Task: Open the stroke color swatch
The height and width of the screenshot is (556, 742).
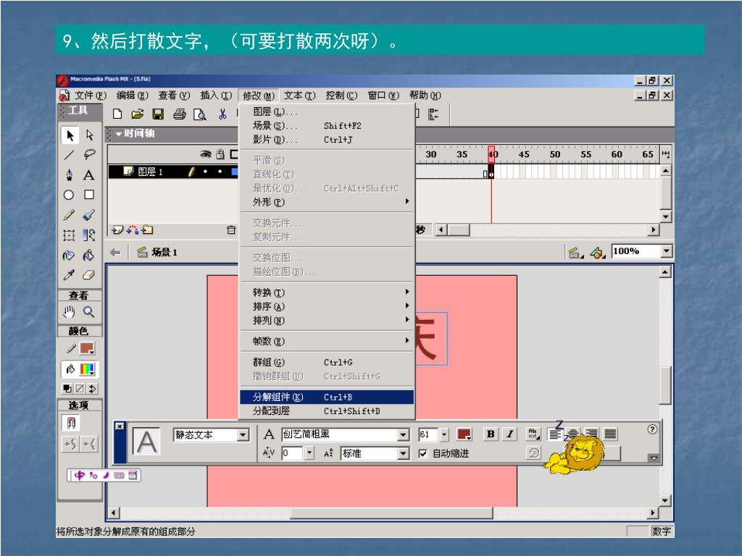Action: point(87,349)
